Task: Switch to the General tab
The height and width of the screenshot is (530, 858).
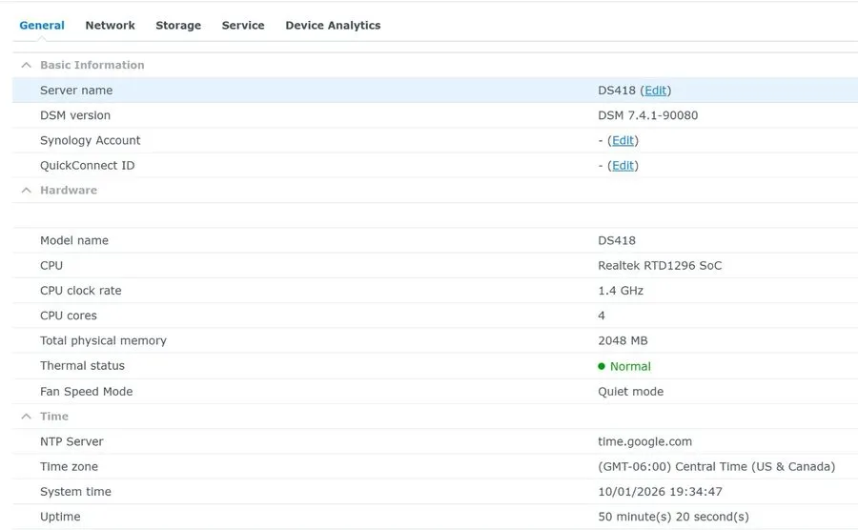Action: click(42, 25)
